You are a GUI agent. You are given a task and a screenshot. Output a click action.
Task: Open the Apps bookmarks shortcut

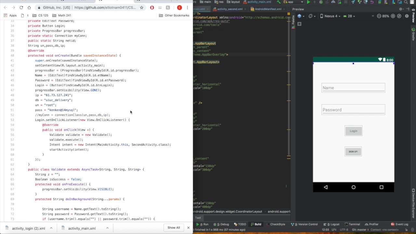point(10,15)
